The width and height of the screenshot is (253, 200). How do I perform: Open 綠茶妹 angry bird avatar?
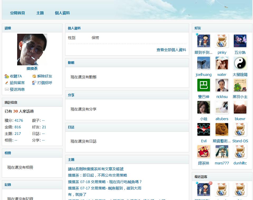pyautogui.click(x=204, y=152)
